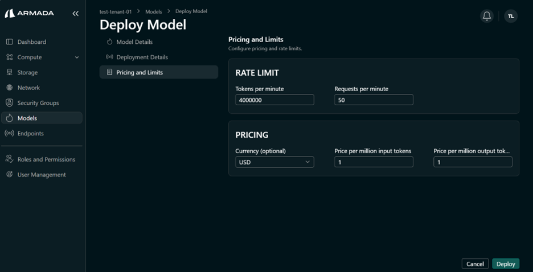Click the Deployment Details broadcast icon

(109, 57)
